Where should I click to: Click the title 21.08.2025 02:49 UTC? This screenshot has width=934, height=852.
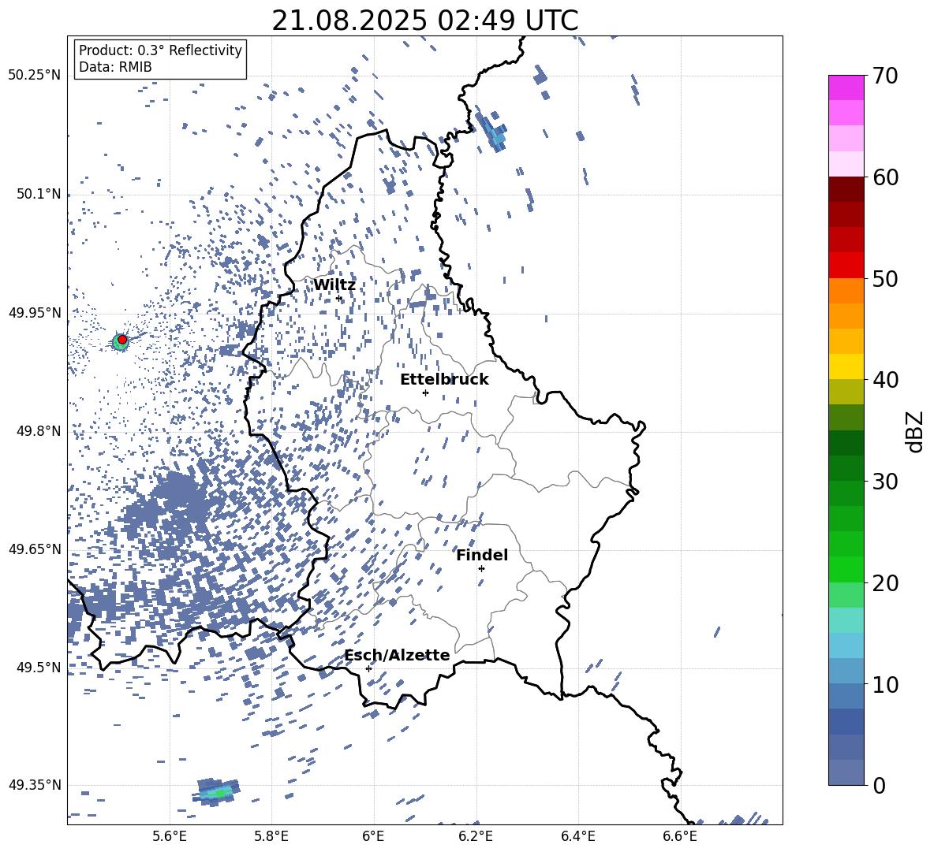click(x=425, y=20)
